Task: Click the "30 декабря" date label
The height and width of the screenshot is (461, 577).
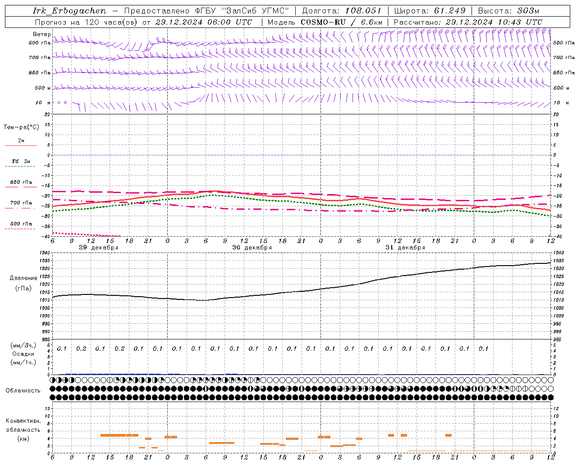Action: click(252, 248)
